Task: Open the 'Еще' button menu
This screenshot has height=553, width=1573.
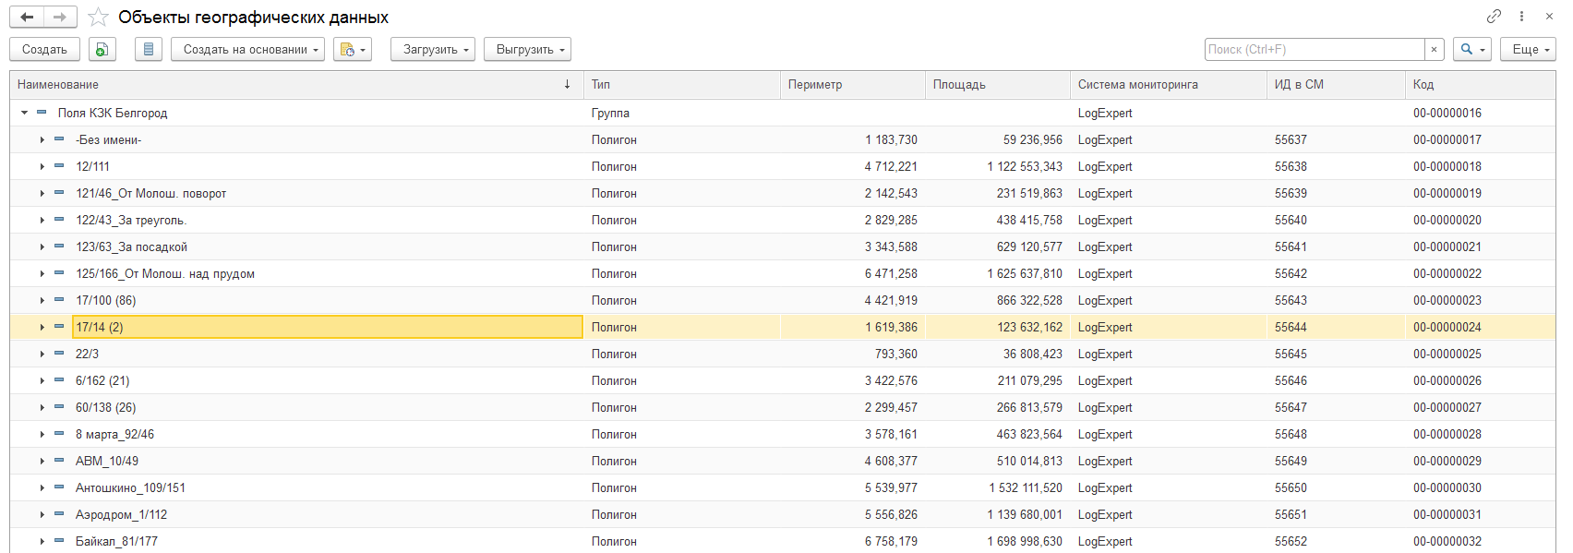Action: coord(1527,50)
